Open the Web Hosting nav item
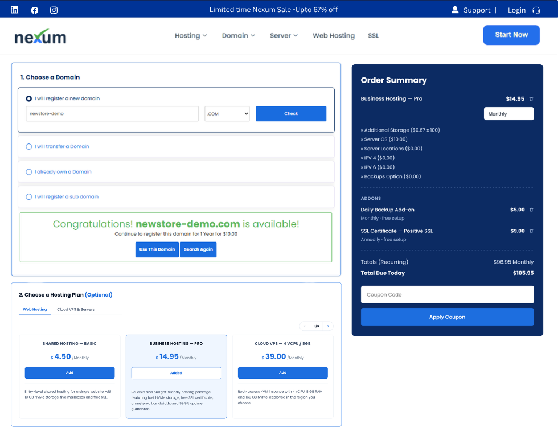 pos(334,35)
